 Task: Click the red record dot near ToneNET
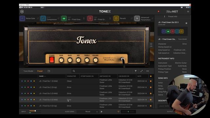[158, 11]
